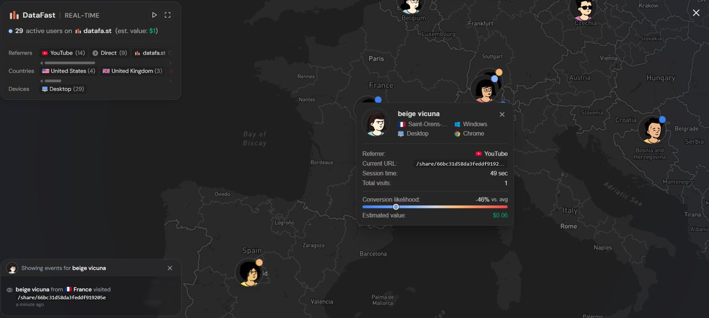Click the referrers horizontal scrollbar

point(70,63)
